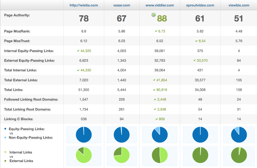The width and height of the screenshot is (257, 168).
Task: Click wistia Page Authority value 78
Action: pos(84,19)
